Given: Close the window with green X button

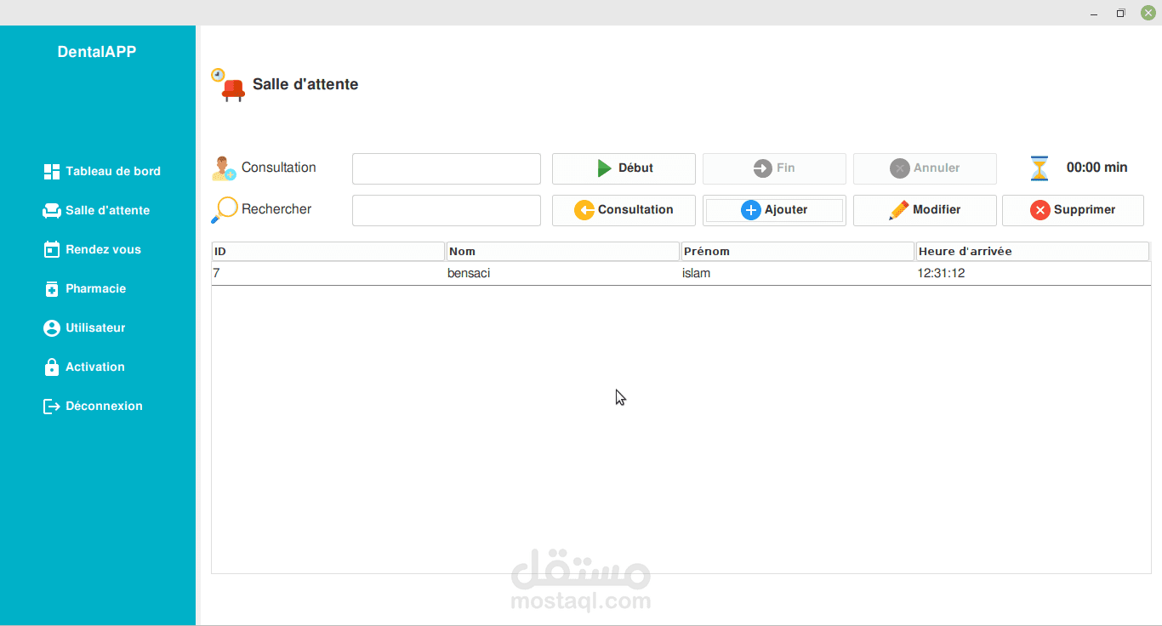Looking at the screenshot, I should click(x=1148, y=13).
